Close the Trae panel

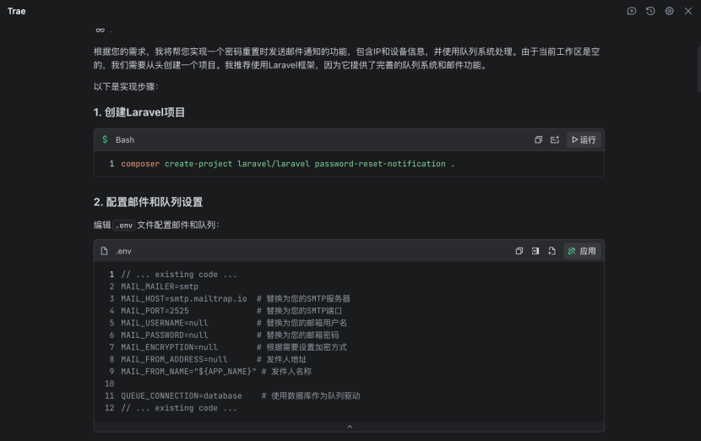688,11
